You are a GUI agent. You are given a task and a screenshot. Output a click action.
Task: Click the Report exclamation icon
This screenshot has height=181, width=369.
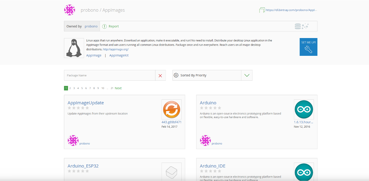(x=105, y=26)
